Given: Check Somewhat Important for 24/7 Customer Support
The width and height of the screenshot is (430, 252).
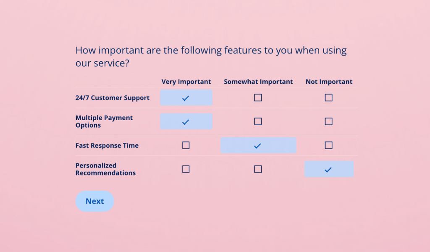Looking at the screenshot, I should (x=258, y=98).
